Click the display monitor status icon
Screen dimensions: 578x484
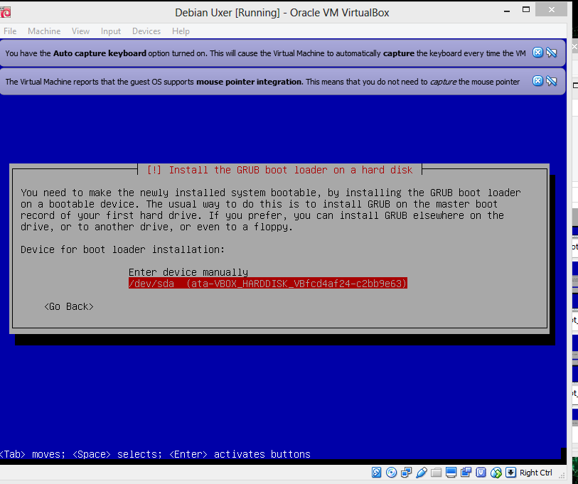point(451,472)
